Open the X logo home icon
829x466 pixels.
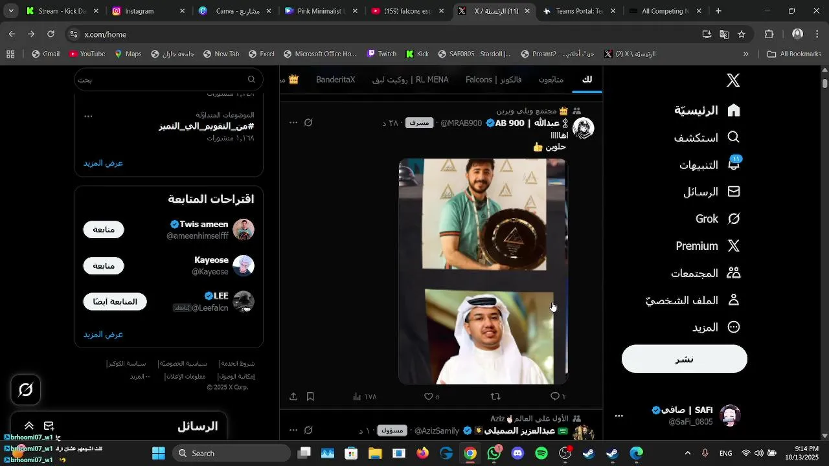click(733, 80)
